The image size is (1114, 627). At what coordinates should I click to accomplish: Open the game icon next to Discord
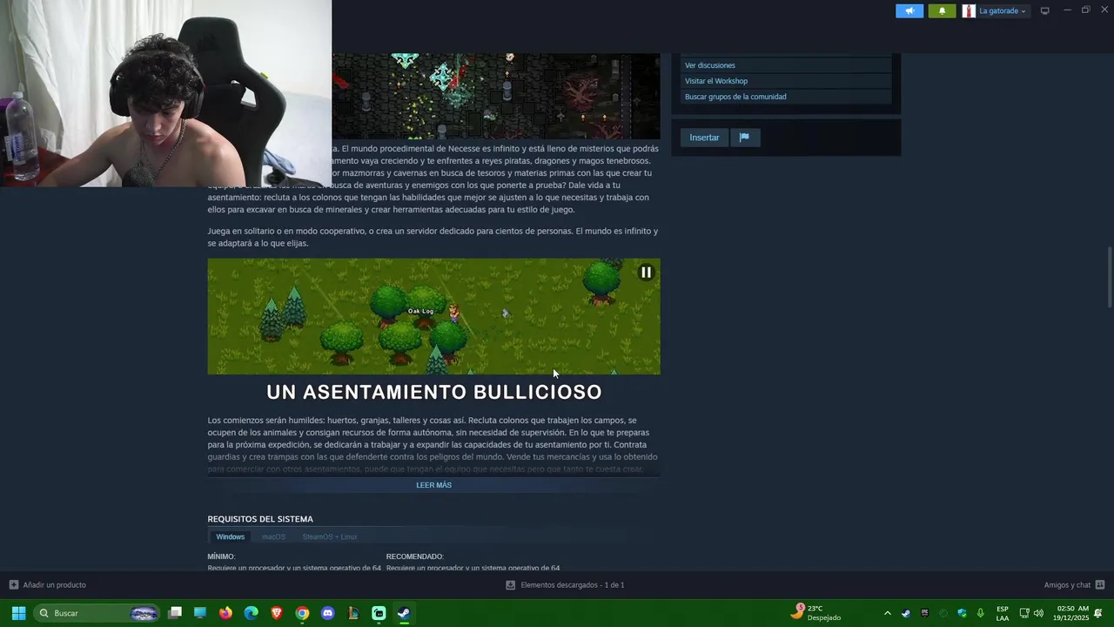[x=353, y=613]
